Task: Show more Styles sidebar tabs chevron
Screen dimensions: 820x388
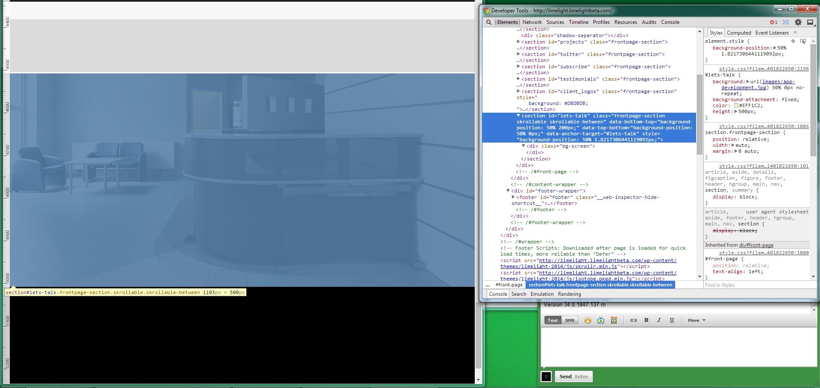Action: tap(795, 32)
